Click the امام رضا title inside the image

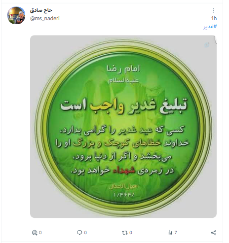coord(123,69)
